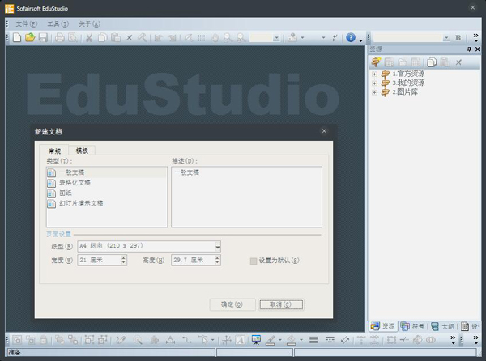Screen dimensions: 486x361
Task: Click the line weight icon in bottom toolbar
Action: [x=313, y=340]
